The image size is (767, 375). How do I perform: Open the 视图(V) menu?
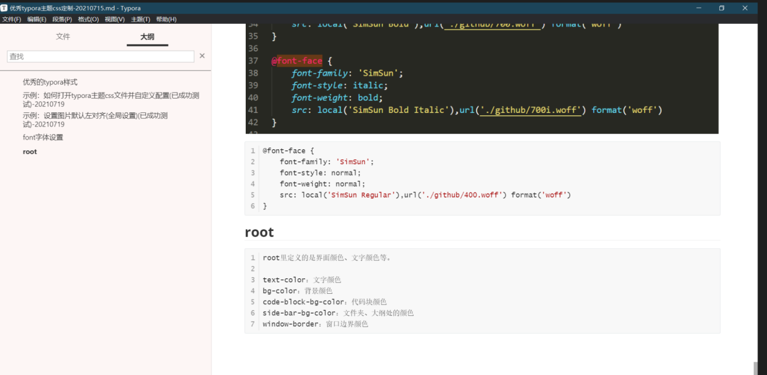pos(115,20)
